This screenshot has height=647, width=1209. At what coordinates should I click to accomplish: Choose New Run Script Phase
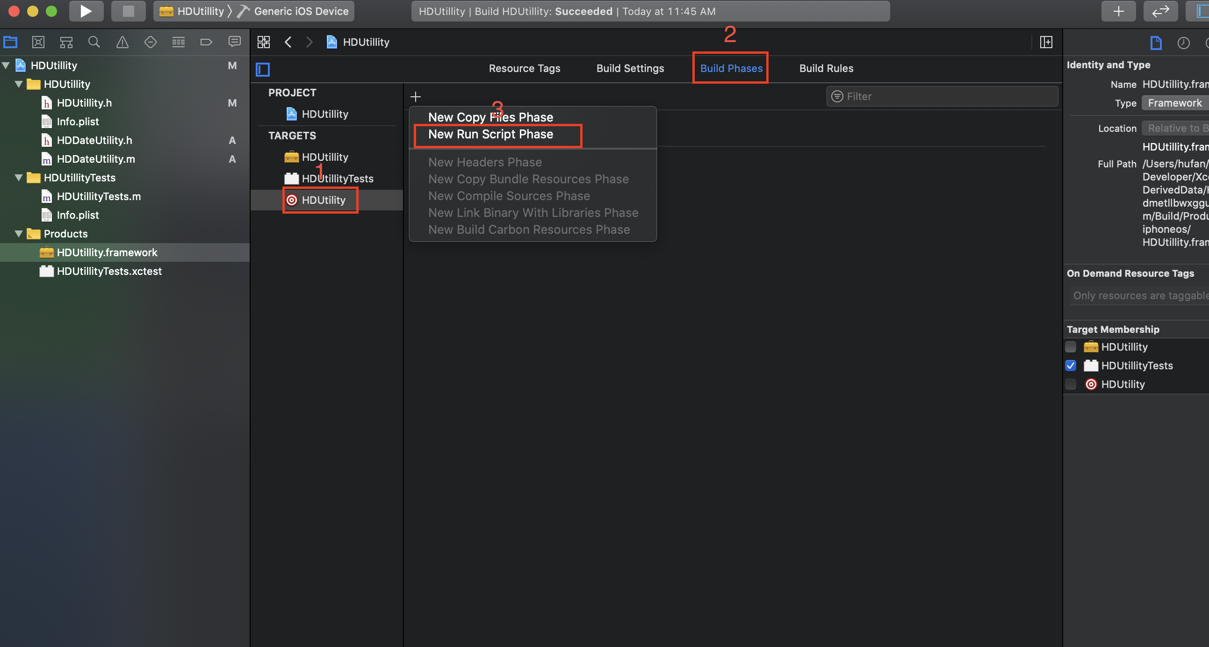click(x=490, y=135)
